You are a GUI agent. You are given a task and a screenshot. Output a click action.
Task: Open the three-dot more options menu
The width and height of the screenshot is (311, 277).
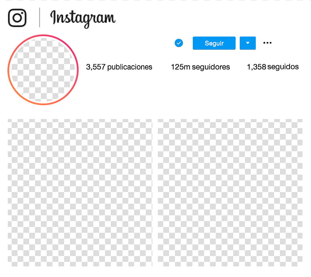[267, 43]
